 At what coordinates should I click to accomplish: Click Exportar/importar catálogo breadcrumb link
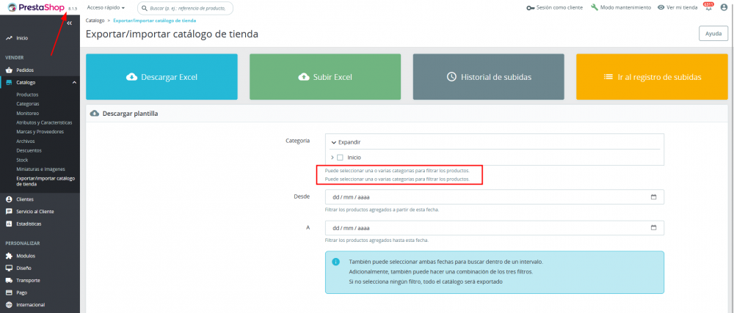[x=154, y=21]
